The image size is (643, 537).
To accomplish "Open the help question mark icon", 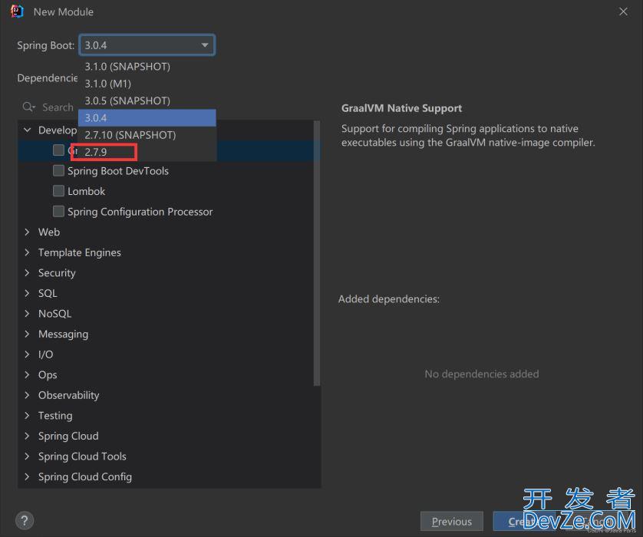I will click(25, 521).
